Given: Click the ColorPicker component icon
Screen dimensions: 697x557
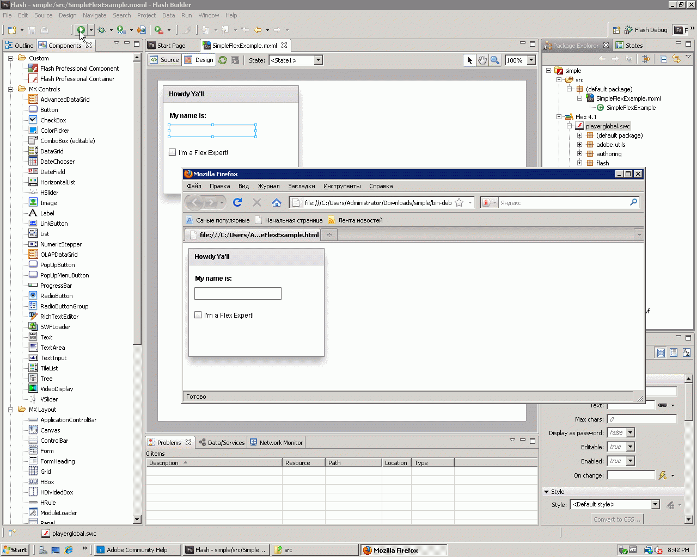Looking at the screenshot, I should tap(33, 131).
